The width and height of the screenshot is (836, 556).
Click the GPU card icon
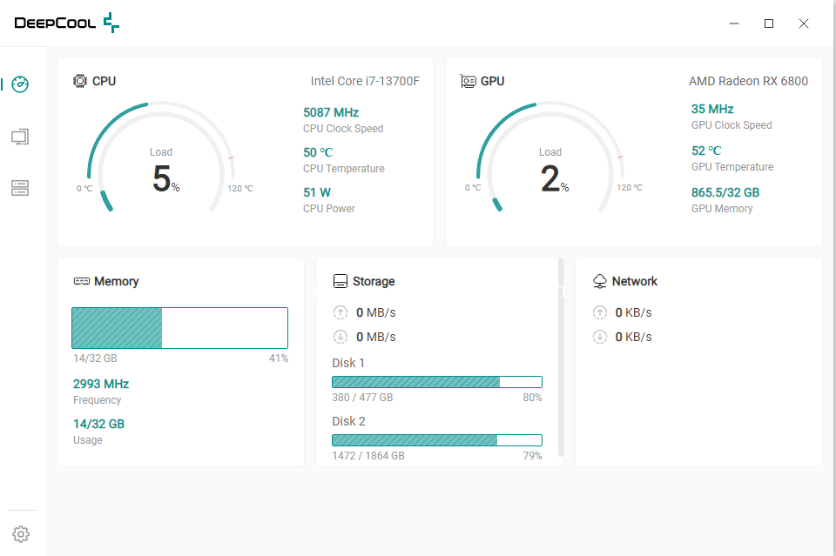pyautogui.click(x=469, y=81)
